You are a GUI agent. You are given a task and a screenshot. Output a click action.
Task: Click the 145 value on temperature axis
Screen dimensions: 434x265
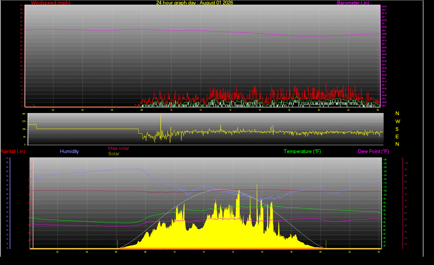click(x=385, y=159)
